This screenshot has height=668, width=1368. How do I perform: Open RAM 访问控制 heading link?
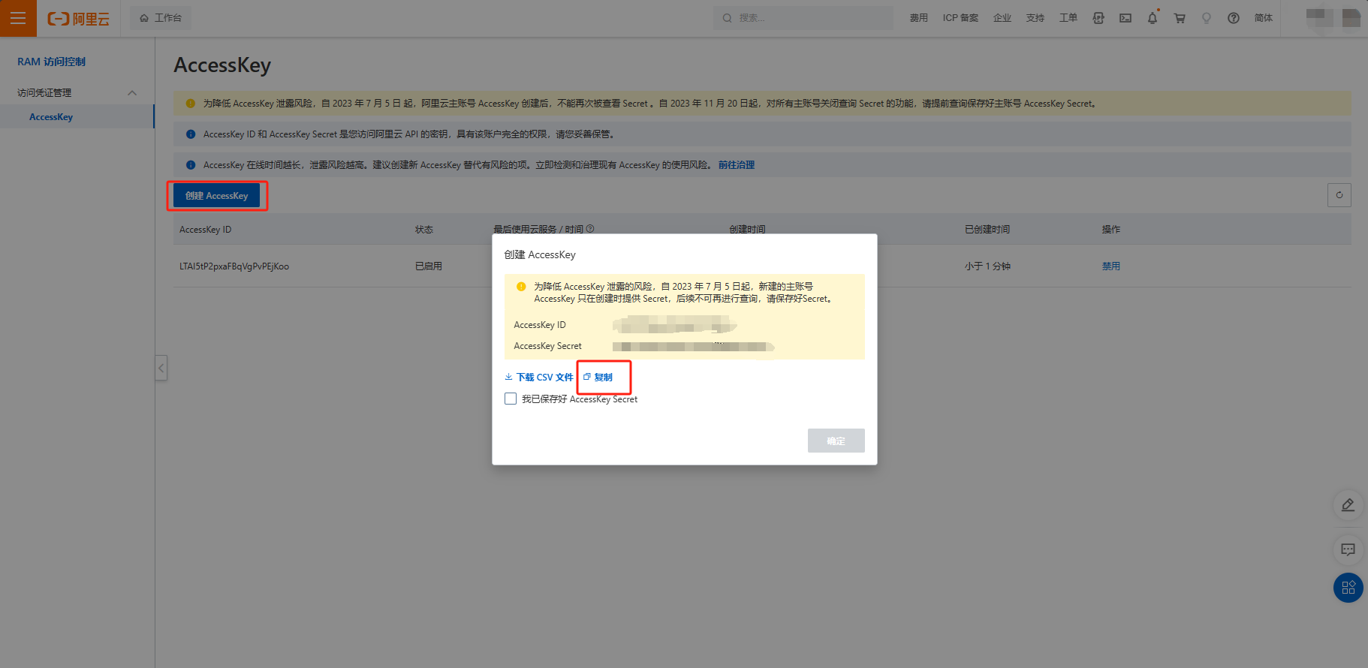pyautogui.click(x=52, y=62)
